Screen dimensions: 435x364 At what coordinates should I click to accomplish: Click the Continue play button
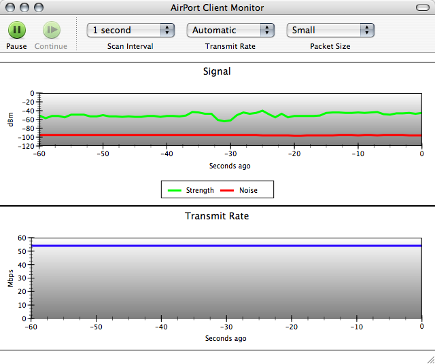click(52, 30)
